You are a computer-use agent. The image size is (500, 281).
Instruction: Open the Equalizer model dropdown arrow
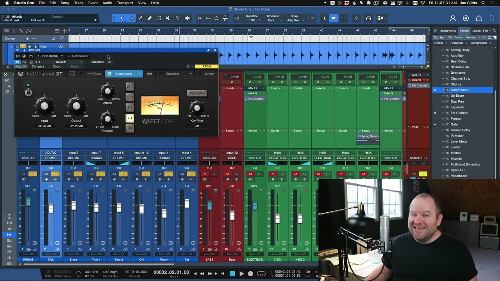tap(191, 74)
